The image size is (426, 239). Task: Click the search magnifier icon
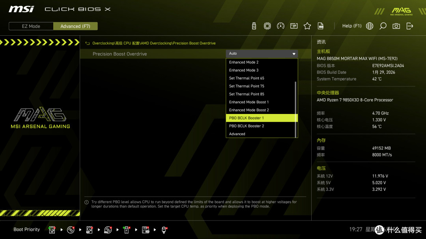(383, 26)
